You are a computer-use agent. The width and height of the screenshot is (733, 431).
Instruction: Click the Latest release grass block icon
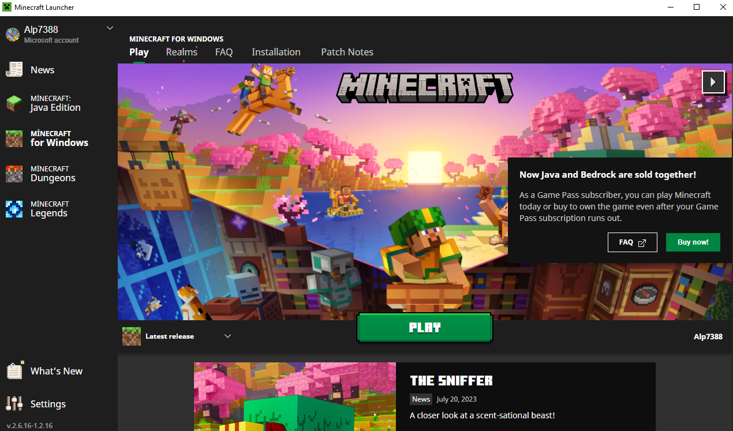click(132, 336)
